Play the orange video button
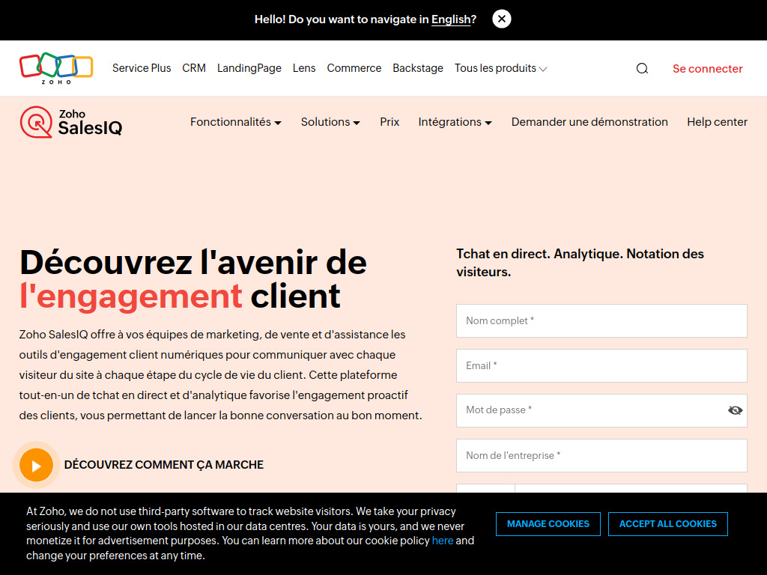Image resolution: width=767 pixels, height=575 pixels. (x=36, y=465)
